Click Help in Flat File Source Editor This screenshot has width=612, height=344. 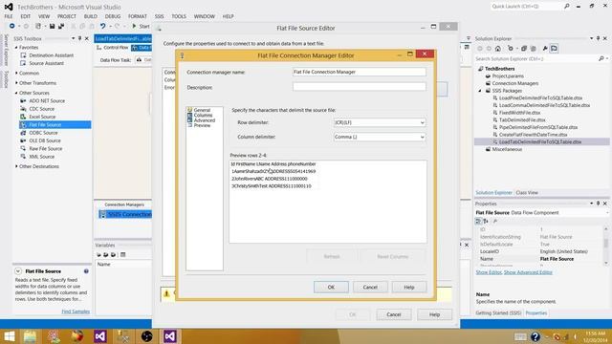434,314
